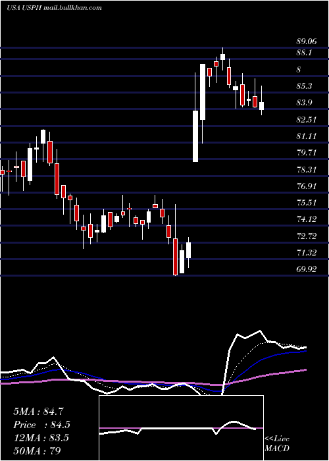
Task: Select the 79.71 price axis label
Action: 307,153
